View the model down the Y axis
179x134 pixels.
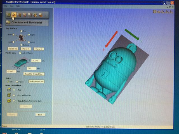click(171, 11)
